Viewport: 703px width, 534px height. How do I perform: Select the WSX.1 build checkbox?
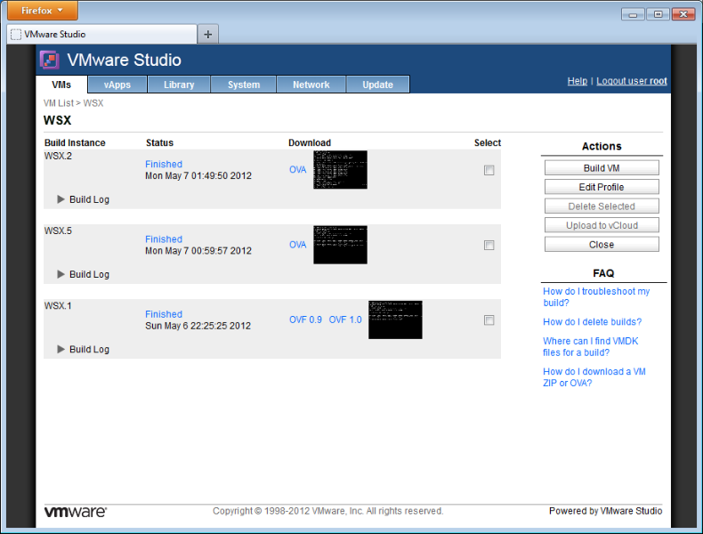pos(489,320)
